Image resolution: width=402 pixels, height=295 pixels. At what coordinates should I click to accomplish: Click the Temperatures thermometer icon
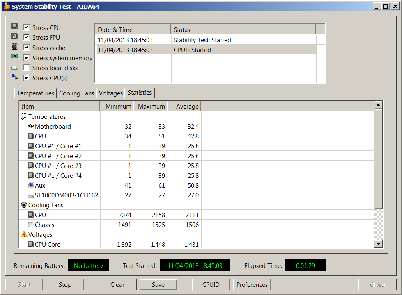coord(24,117)
